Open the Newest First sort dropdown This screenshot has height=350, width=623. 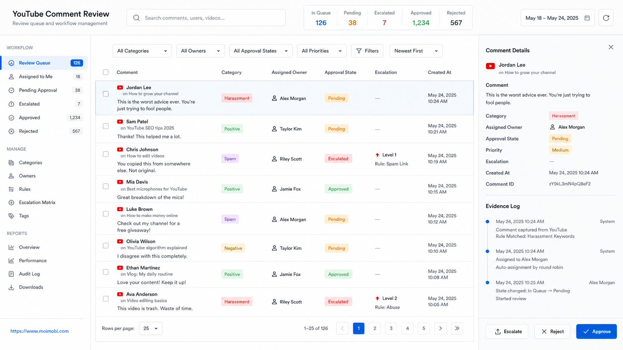click(416, 51)
